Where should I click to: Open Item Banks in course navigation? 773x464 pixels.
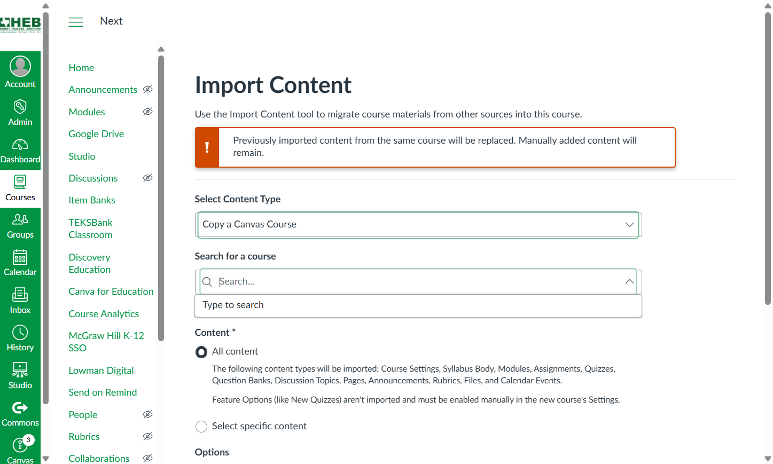click(92, 200)
